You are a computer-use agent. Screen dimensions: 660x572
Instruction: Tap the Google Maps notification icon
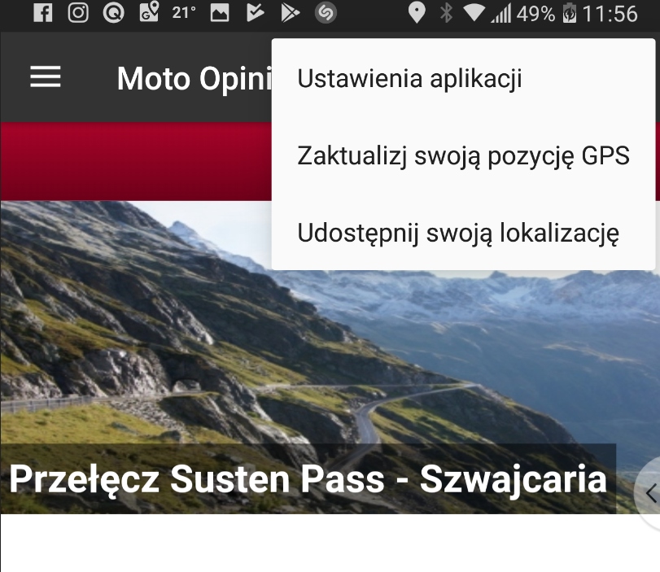click(149, 11)
